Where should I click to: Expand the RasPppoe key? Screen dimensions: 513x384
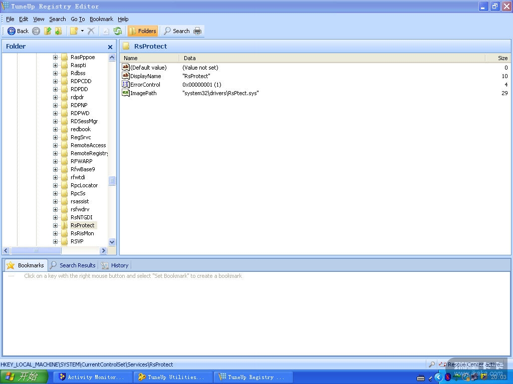coord(55,57)
